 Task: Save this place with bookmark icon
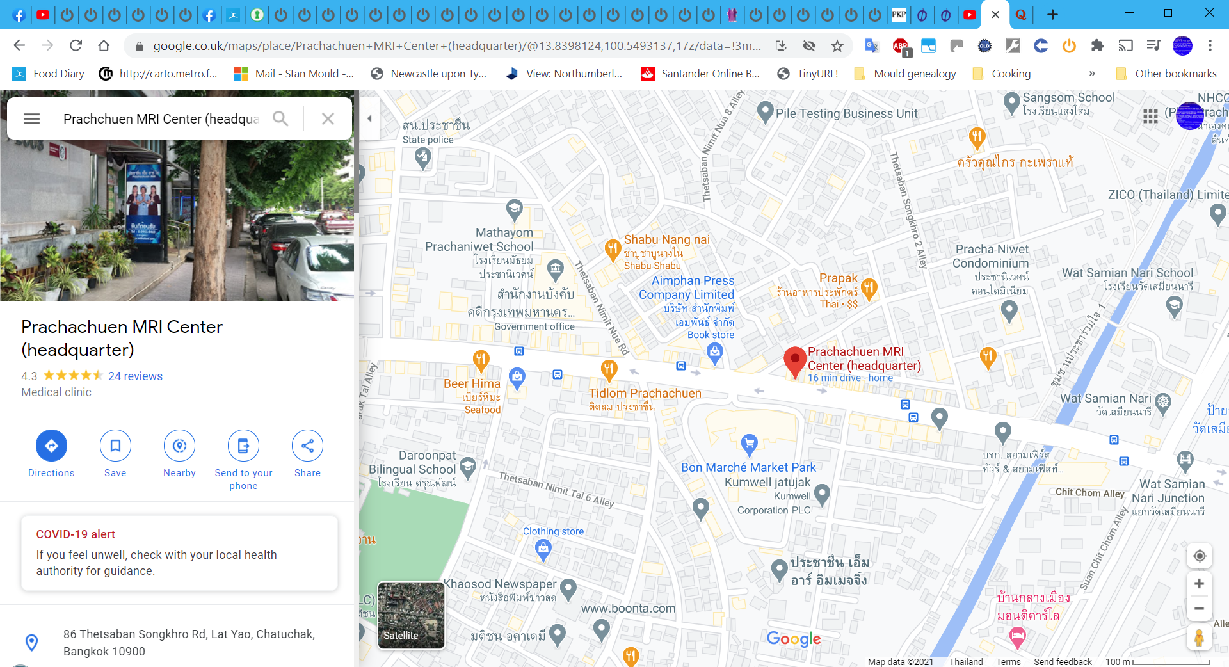pos(115,446)
